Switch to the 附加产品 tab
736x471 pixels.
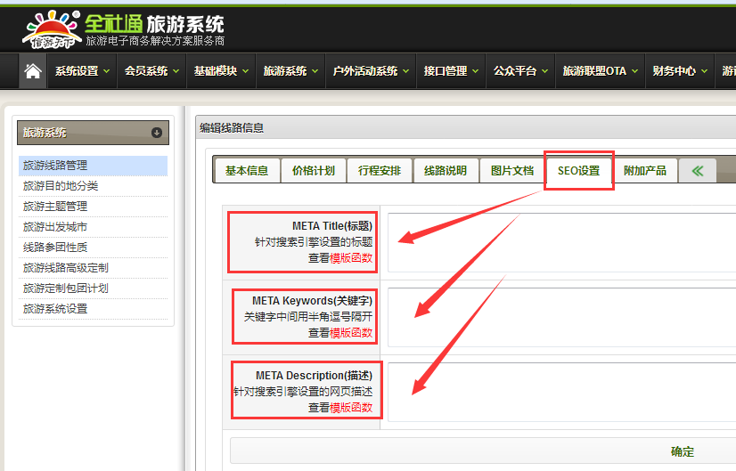point(644,171)
